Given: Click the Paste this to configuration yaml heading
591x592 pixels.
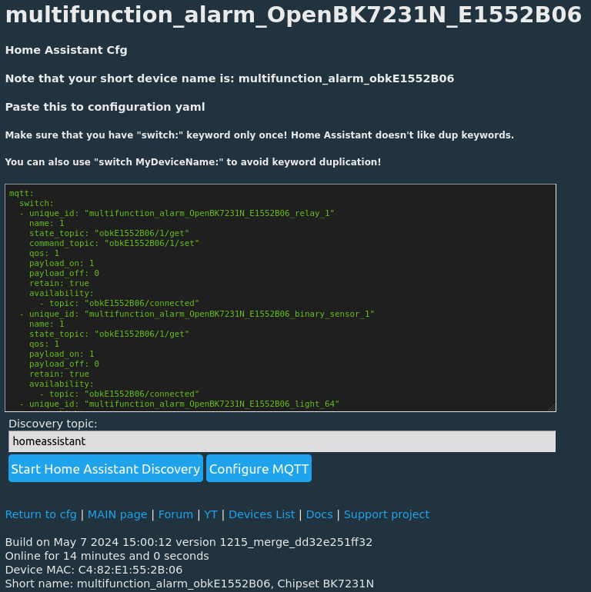Looking at the screenshot, I should [x=105, y=107].
